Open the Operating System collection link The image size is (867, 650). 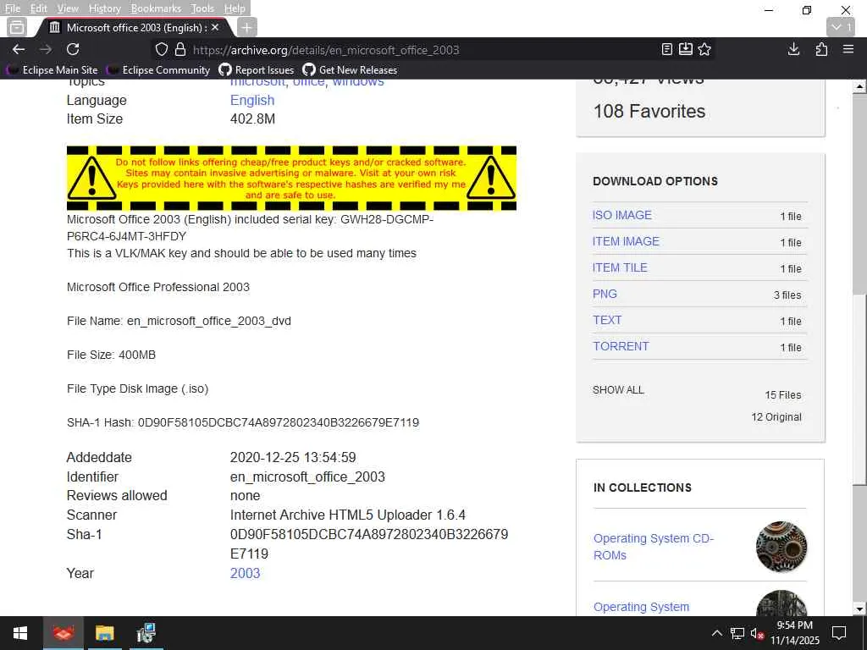click(642, 607)
